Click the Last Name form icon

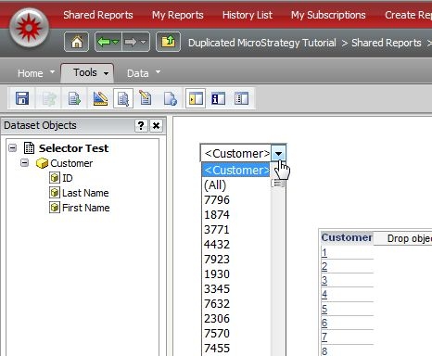55,193
